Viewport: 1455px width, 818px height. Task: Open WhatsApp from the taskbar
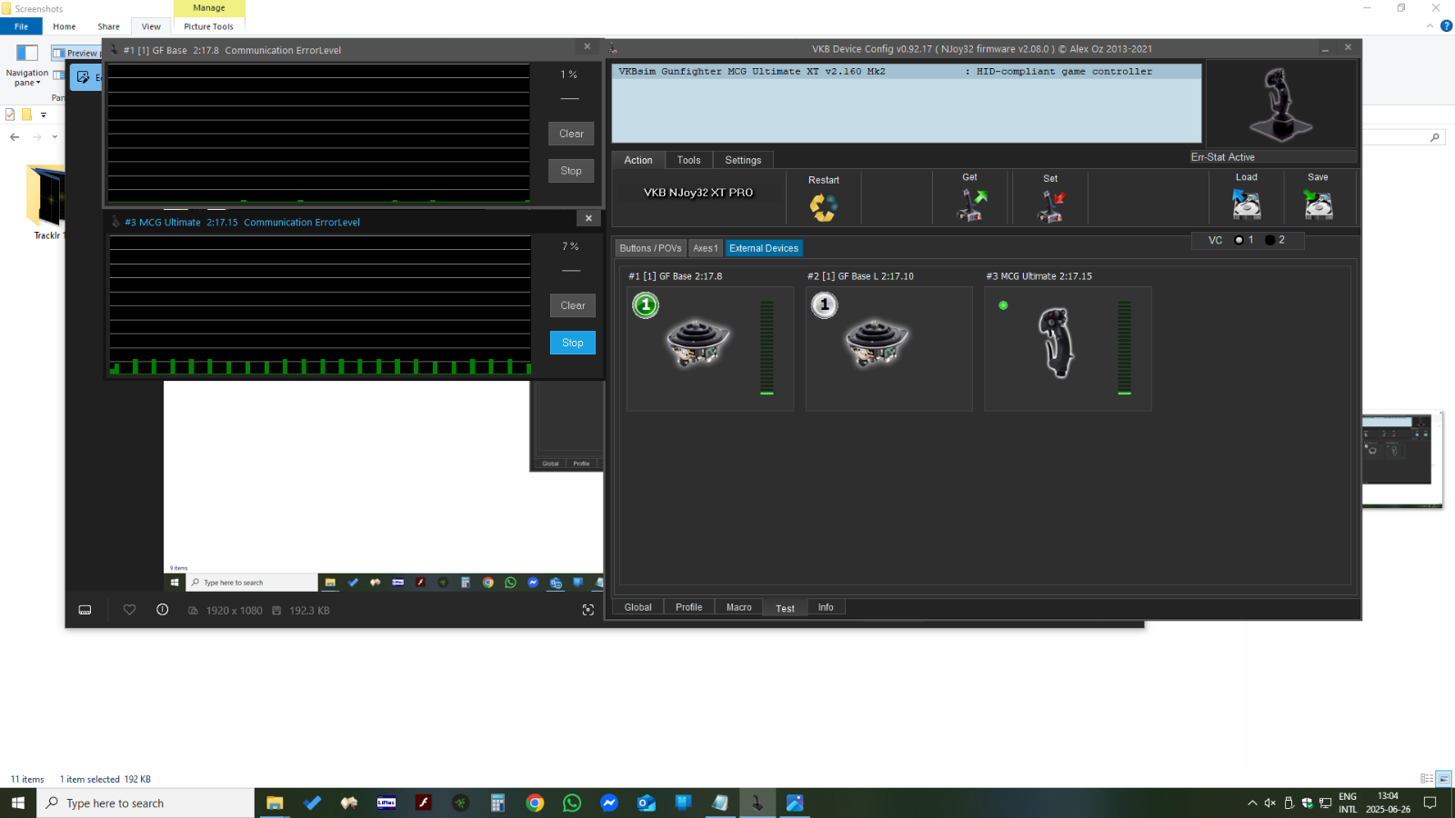tap(572, 803)
